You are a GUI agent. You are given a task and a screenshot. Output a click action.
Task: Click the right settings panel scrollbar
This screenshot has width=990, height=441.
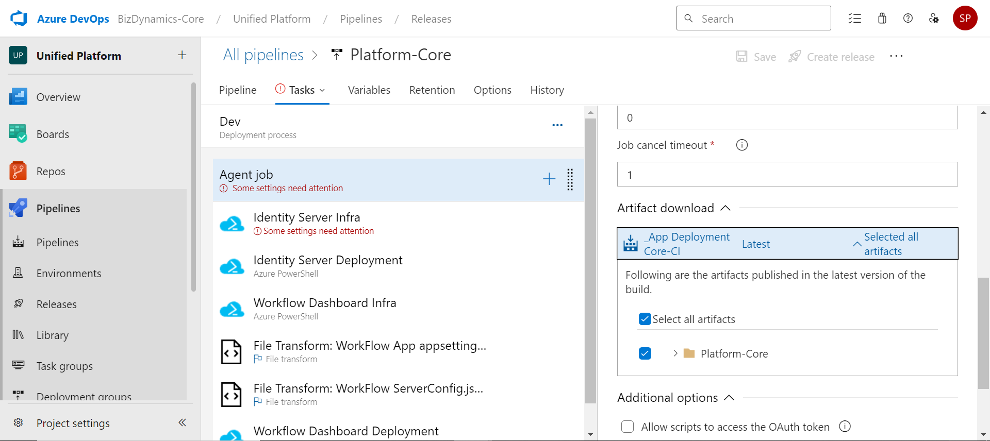[x=983, y=333]
